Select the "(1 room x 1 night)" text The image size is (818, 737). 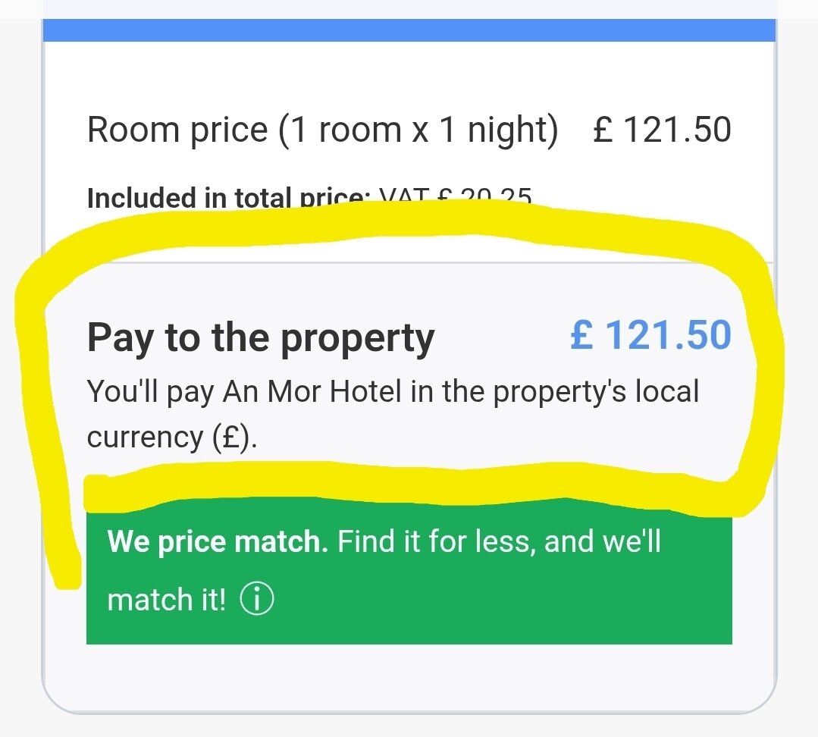[x=418, y=130]
